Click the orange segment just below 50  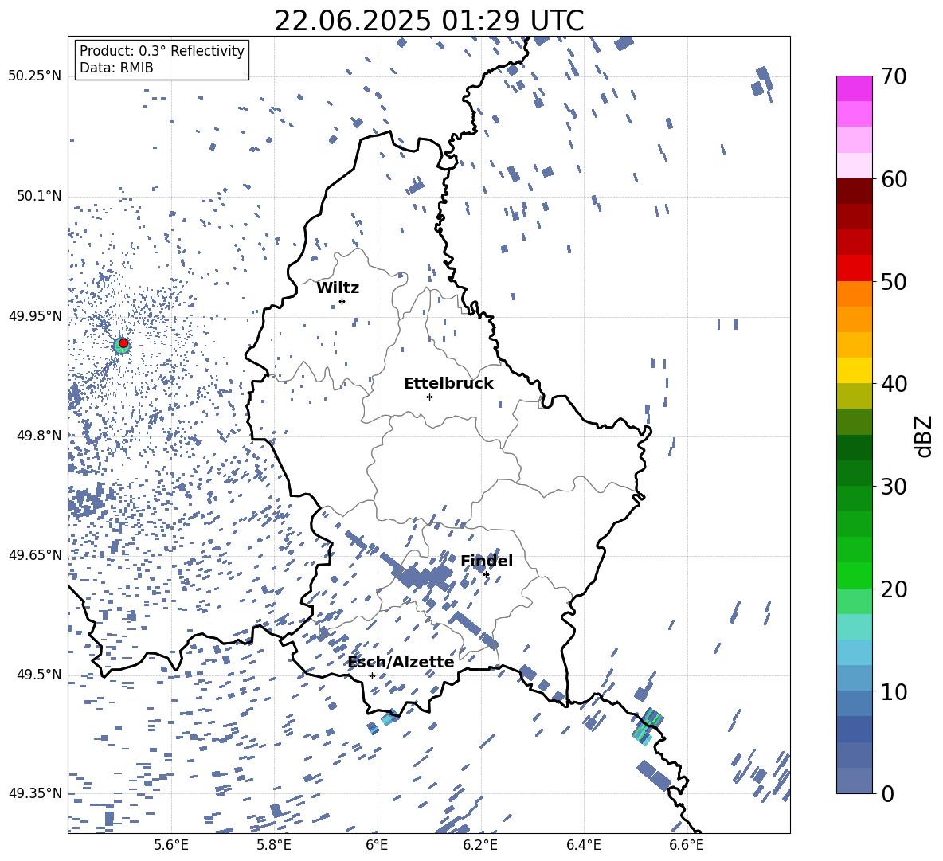(x=854, y=293)
